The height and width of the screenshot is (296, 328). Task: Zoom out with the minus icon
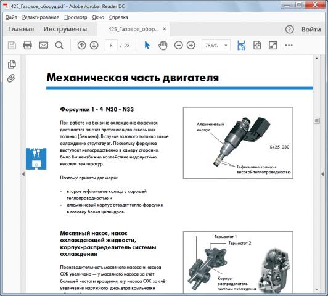(178, 45)
